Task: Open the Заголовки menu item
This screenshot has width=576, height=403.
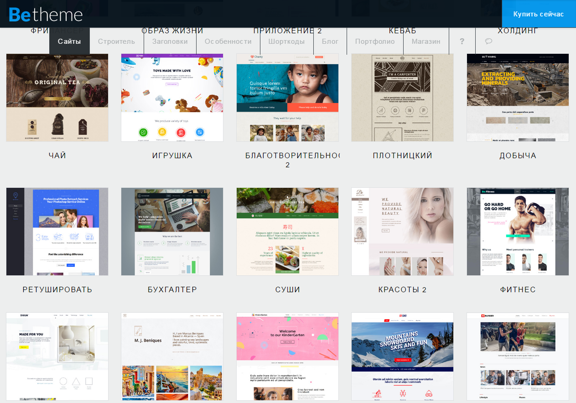Action: [x=170, y=41]
